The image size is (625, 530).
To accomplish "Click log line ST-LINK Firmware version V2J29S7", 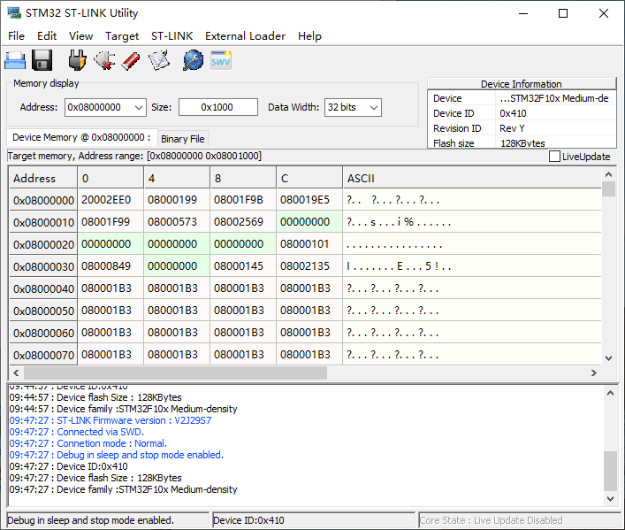I will [x=111, y=420].
